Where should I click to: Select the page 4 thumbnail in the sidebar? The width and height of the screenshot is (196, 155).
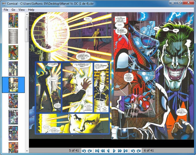point(13,68)
